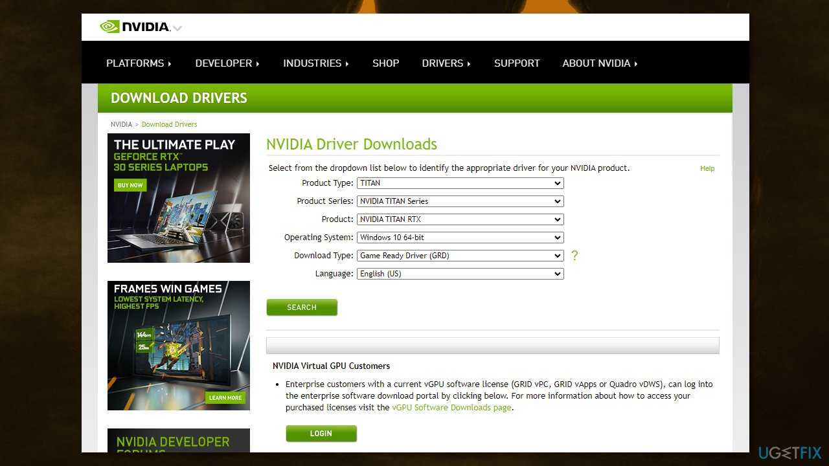Screen dimensions: 829x466
Task: Open the PLATFORMS menu
Action: pyautogui.click(x=139, y=63)
